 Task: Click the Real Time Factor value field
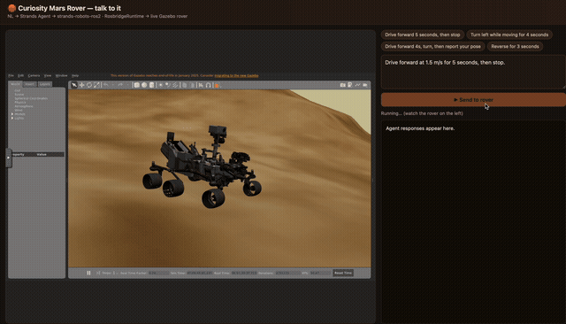(x=158, y=273)
